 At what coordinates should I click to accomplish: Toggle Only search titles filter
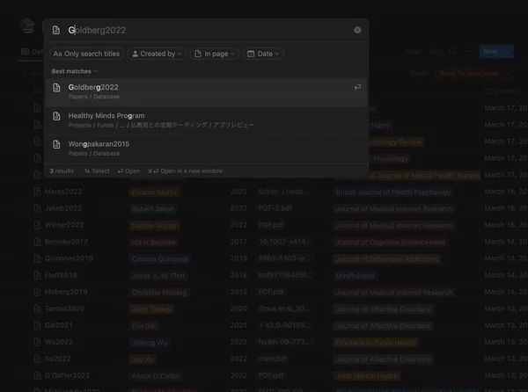tap(86, 54)
